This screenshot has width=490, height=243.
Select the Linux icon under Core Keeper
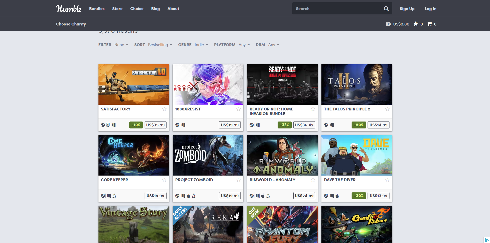tap(114, 196)
